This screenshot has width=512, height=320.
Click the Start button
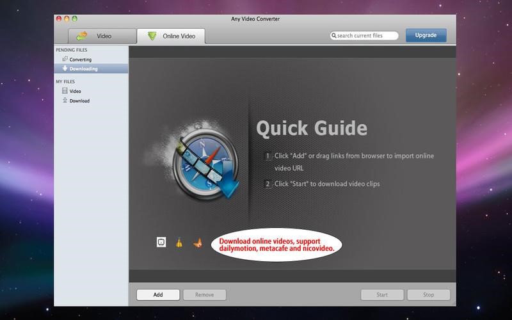[382, 294]
